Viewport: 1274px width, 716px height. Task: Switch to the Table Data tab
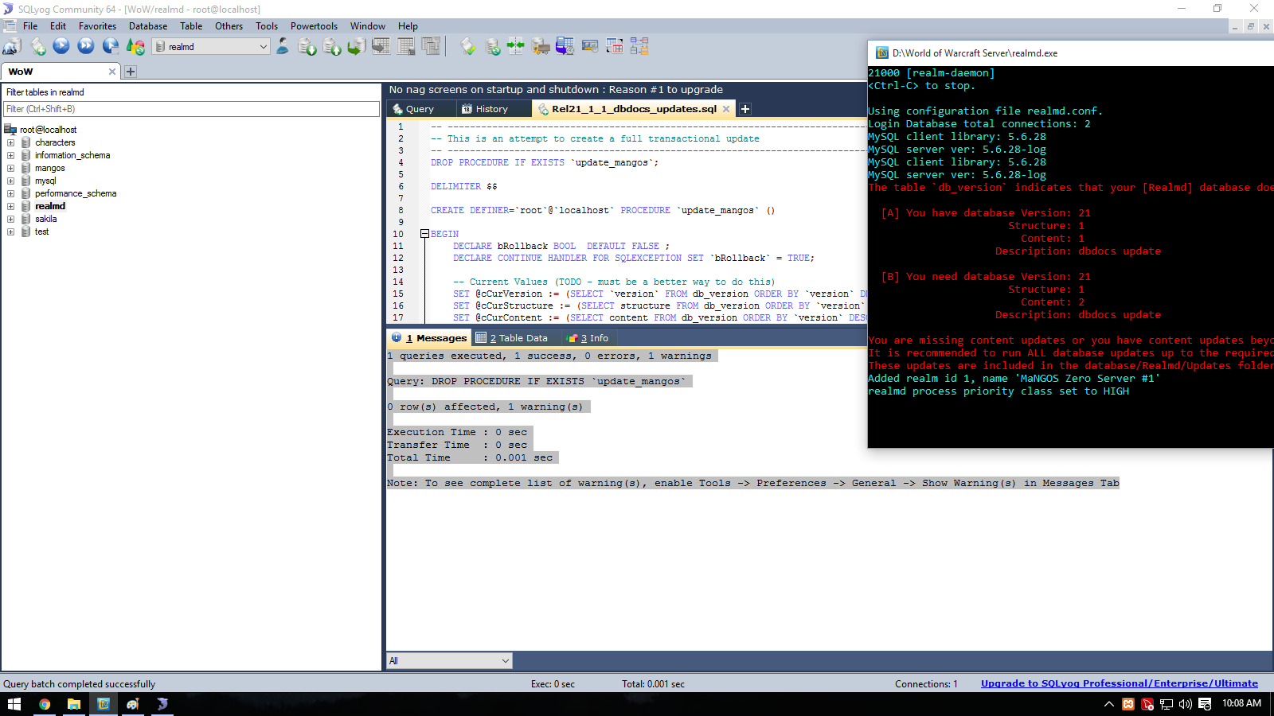coord(512,338)
